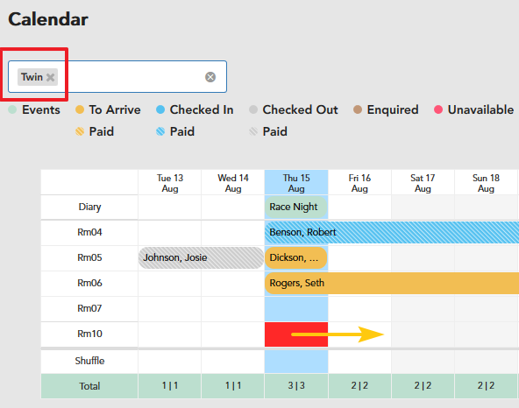
Task: Clear all filters in search box
Action: [x=210, y=77]
